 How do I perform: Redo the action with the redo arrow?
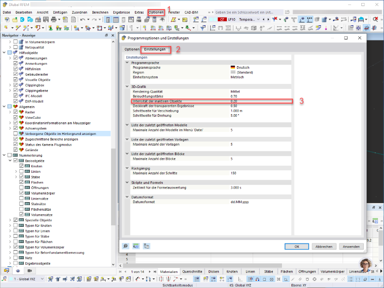(94, 19)
